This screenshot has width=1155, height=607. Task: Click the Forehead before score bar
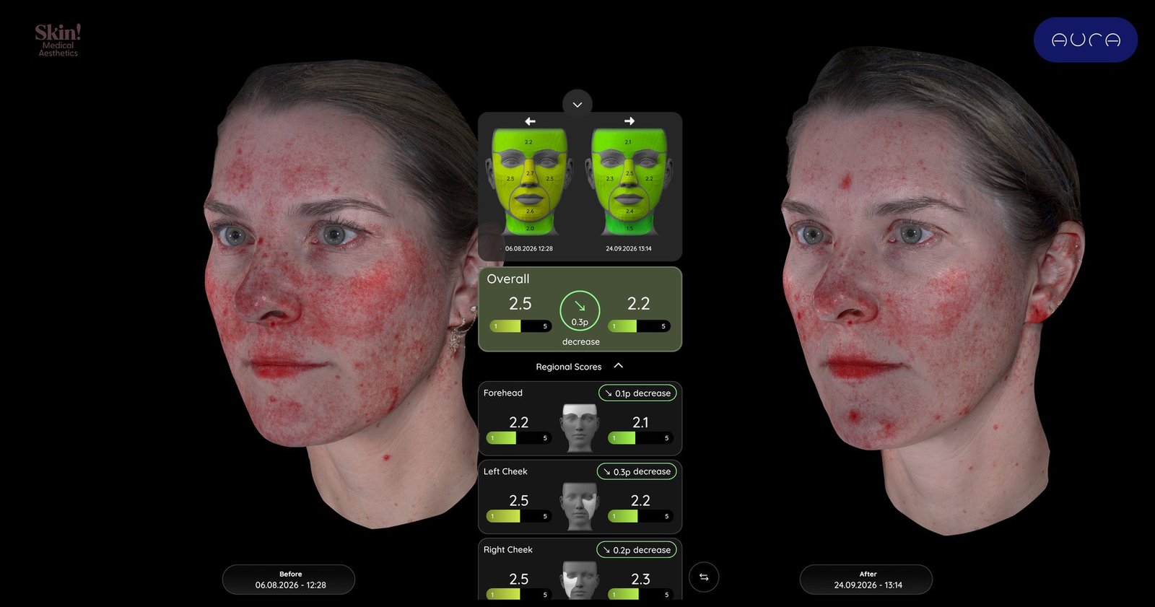click(x=519, y=438)
